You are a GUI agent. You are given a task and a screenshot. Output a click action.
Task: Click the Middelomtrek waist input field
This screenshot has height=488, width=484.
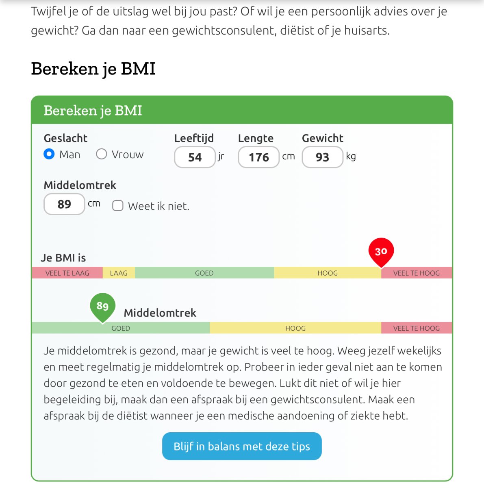click(x=64, y=204)
